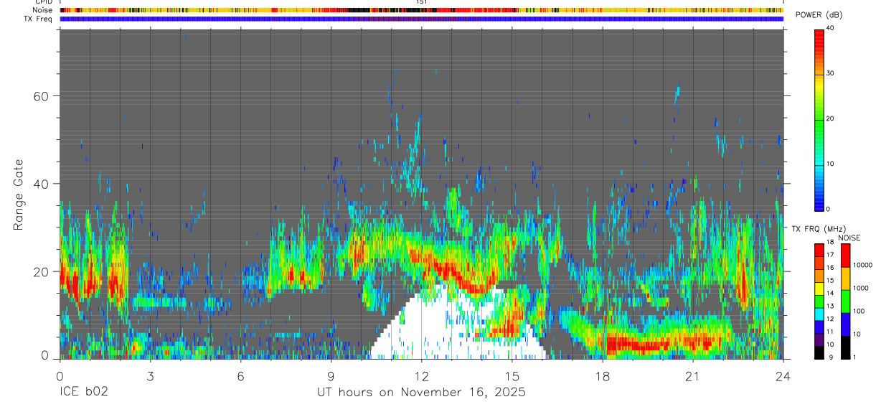This screenshot has width=881, height=407.
Task: Select the green 13-14 MHz frequency swatch
Action: point(819,301)
